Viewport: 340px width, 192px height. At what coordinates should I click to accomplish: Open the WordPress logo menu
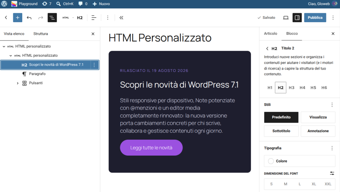tap(4, 4)
